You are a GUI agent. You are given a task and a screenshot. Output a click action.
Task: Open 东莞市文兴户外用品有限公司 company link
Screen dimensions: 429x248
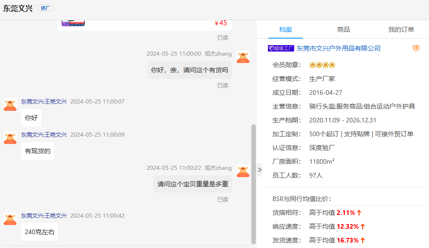click(338, 48)
